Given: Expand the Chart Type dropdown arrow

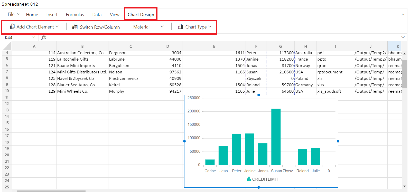Looking at the screenshot, I should tap(210, 26).
